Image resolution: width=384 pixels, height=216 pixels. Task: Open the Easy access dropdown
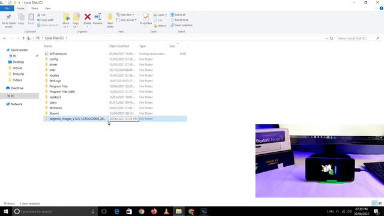pos(127,20)
